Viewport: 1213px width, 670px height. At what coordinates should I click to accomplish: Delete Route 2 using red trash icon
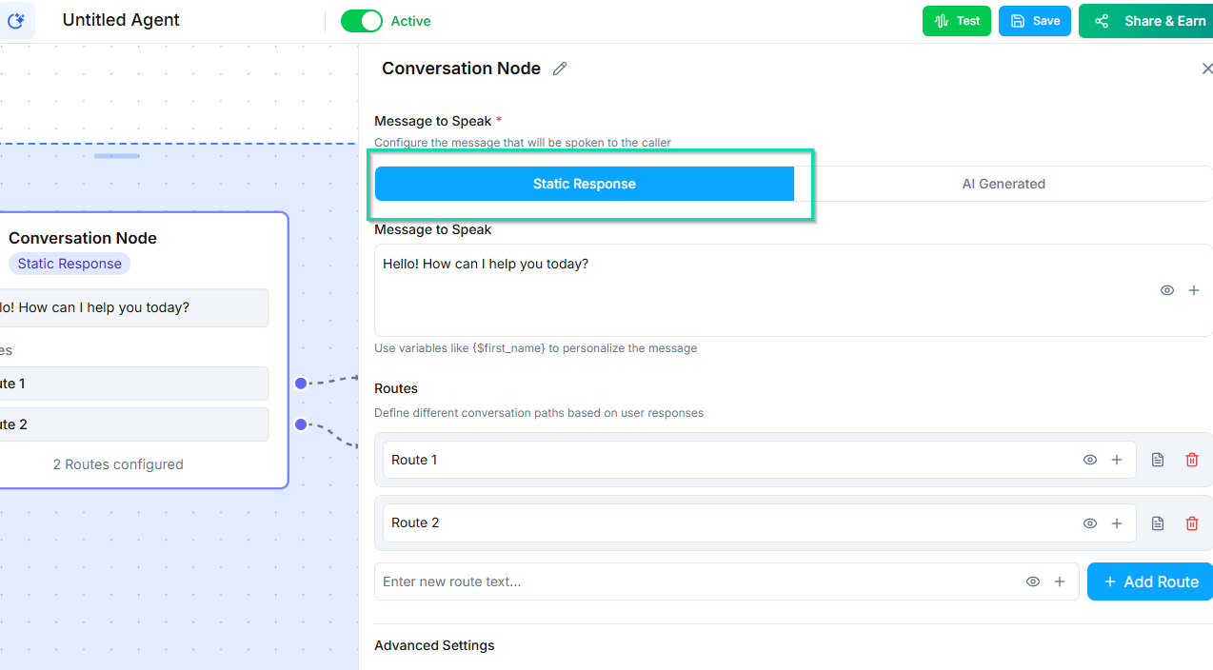(1191, 522)
